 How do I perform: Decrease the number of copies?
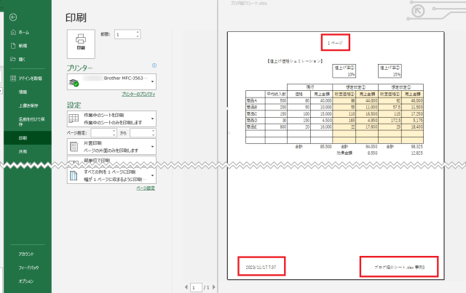[x=138, y=36]
